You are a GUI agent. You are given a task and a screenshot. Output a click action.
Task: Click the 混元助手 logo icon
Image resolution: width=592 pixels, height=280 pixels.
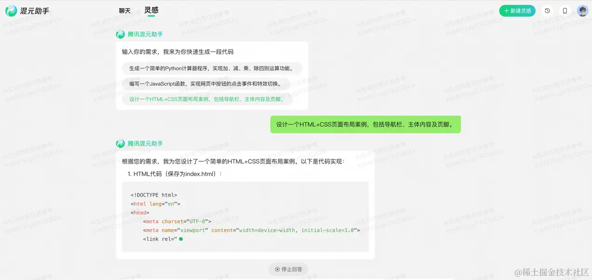[x=11, y=11]
